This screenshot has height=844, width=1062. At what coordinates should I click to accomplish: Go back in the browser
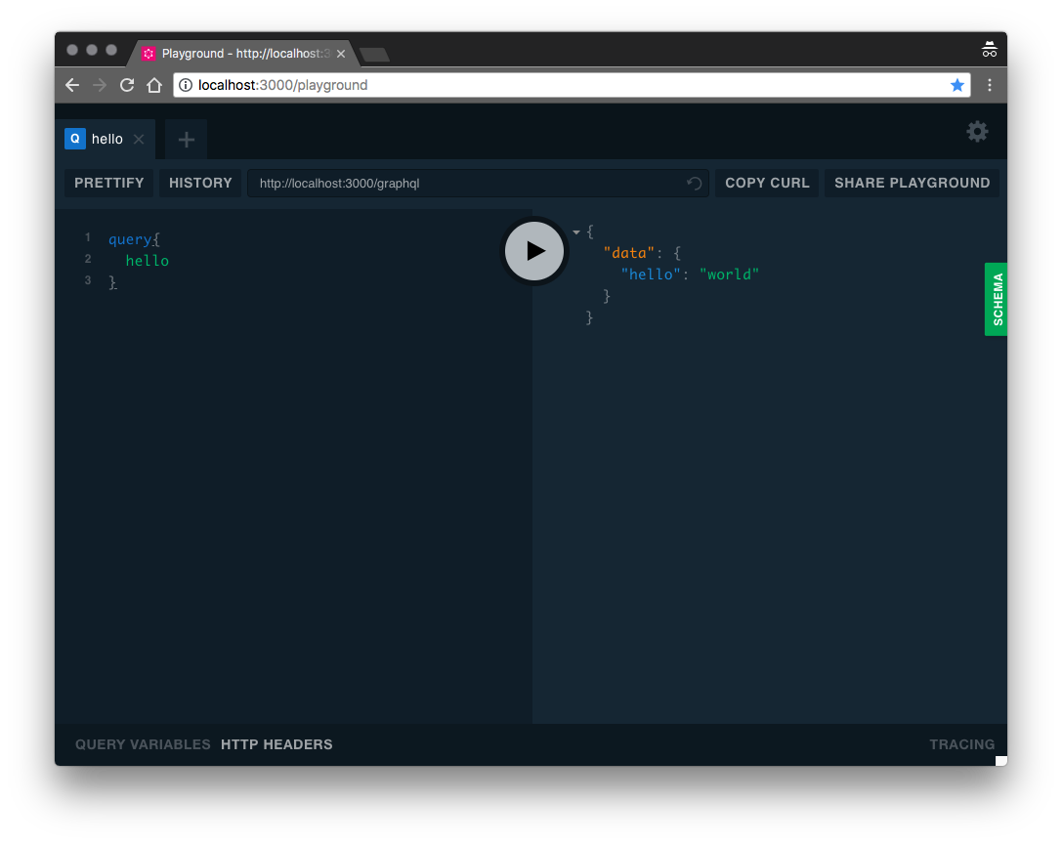pos(72,85)
